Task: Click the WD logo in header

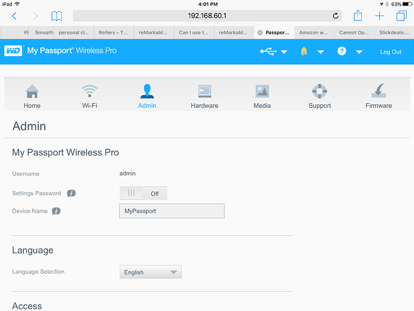Action: coord(13,51)
